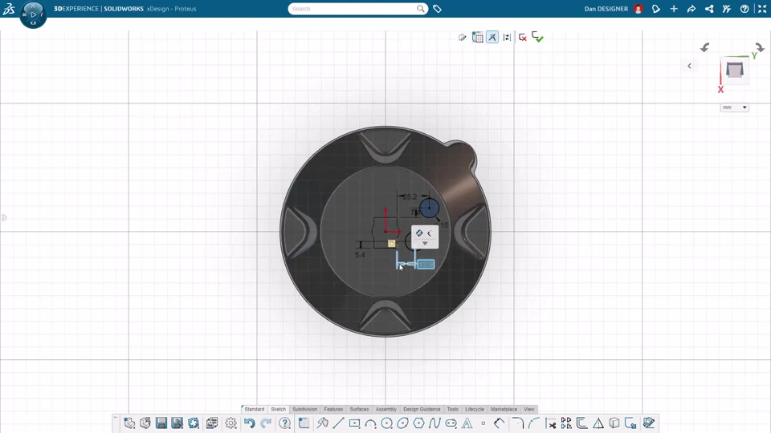The width and height of the screenshot is (771, 433).
Task: Select the Trim entities scissors tool
Action: click(x=550, y=423)
